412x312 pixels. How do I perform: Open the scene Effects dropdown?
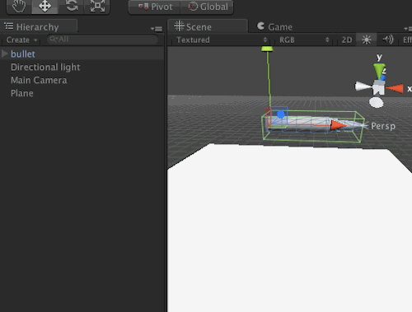(407, 40)
